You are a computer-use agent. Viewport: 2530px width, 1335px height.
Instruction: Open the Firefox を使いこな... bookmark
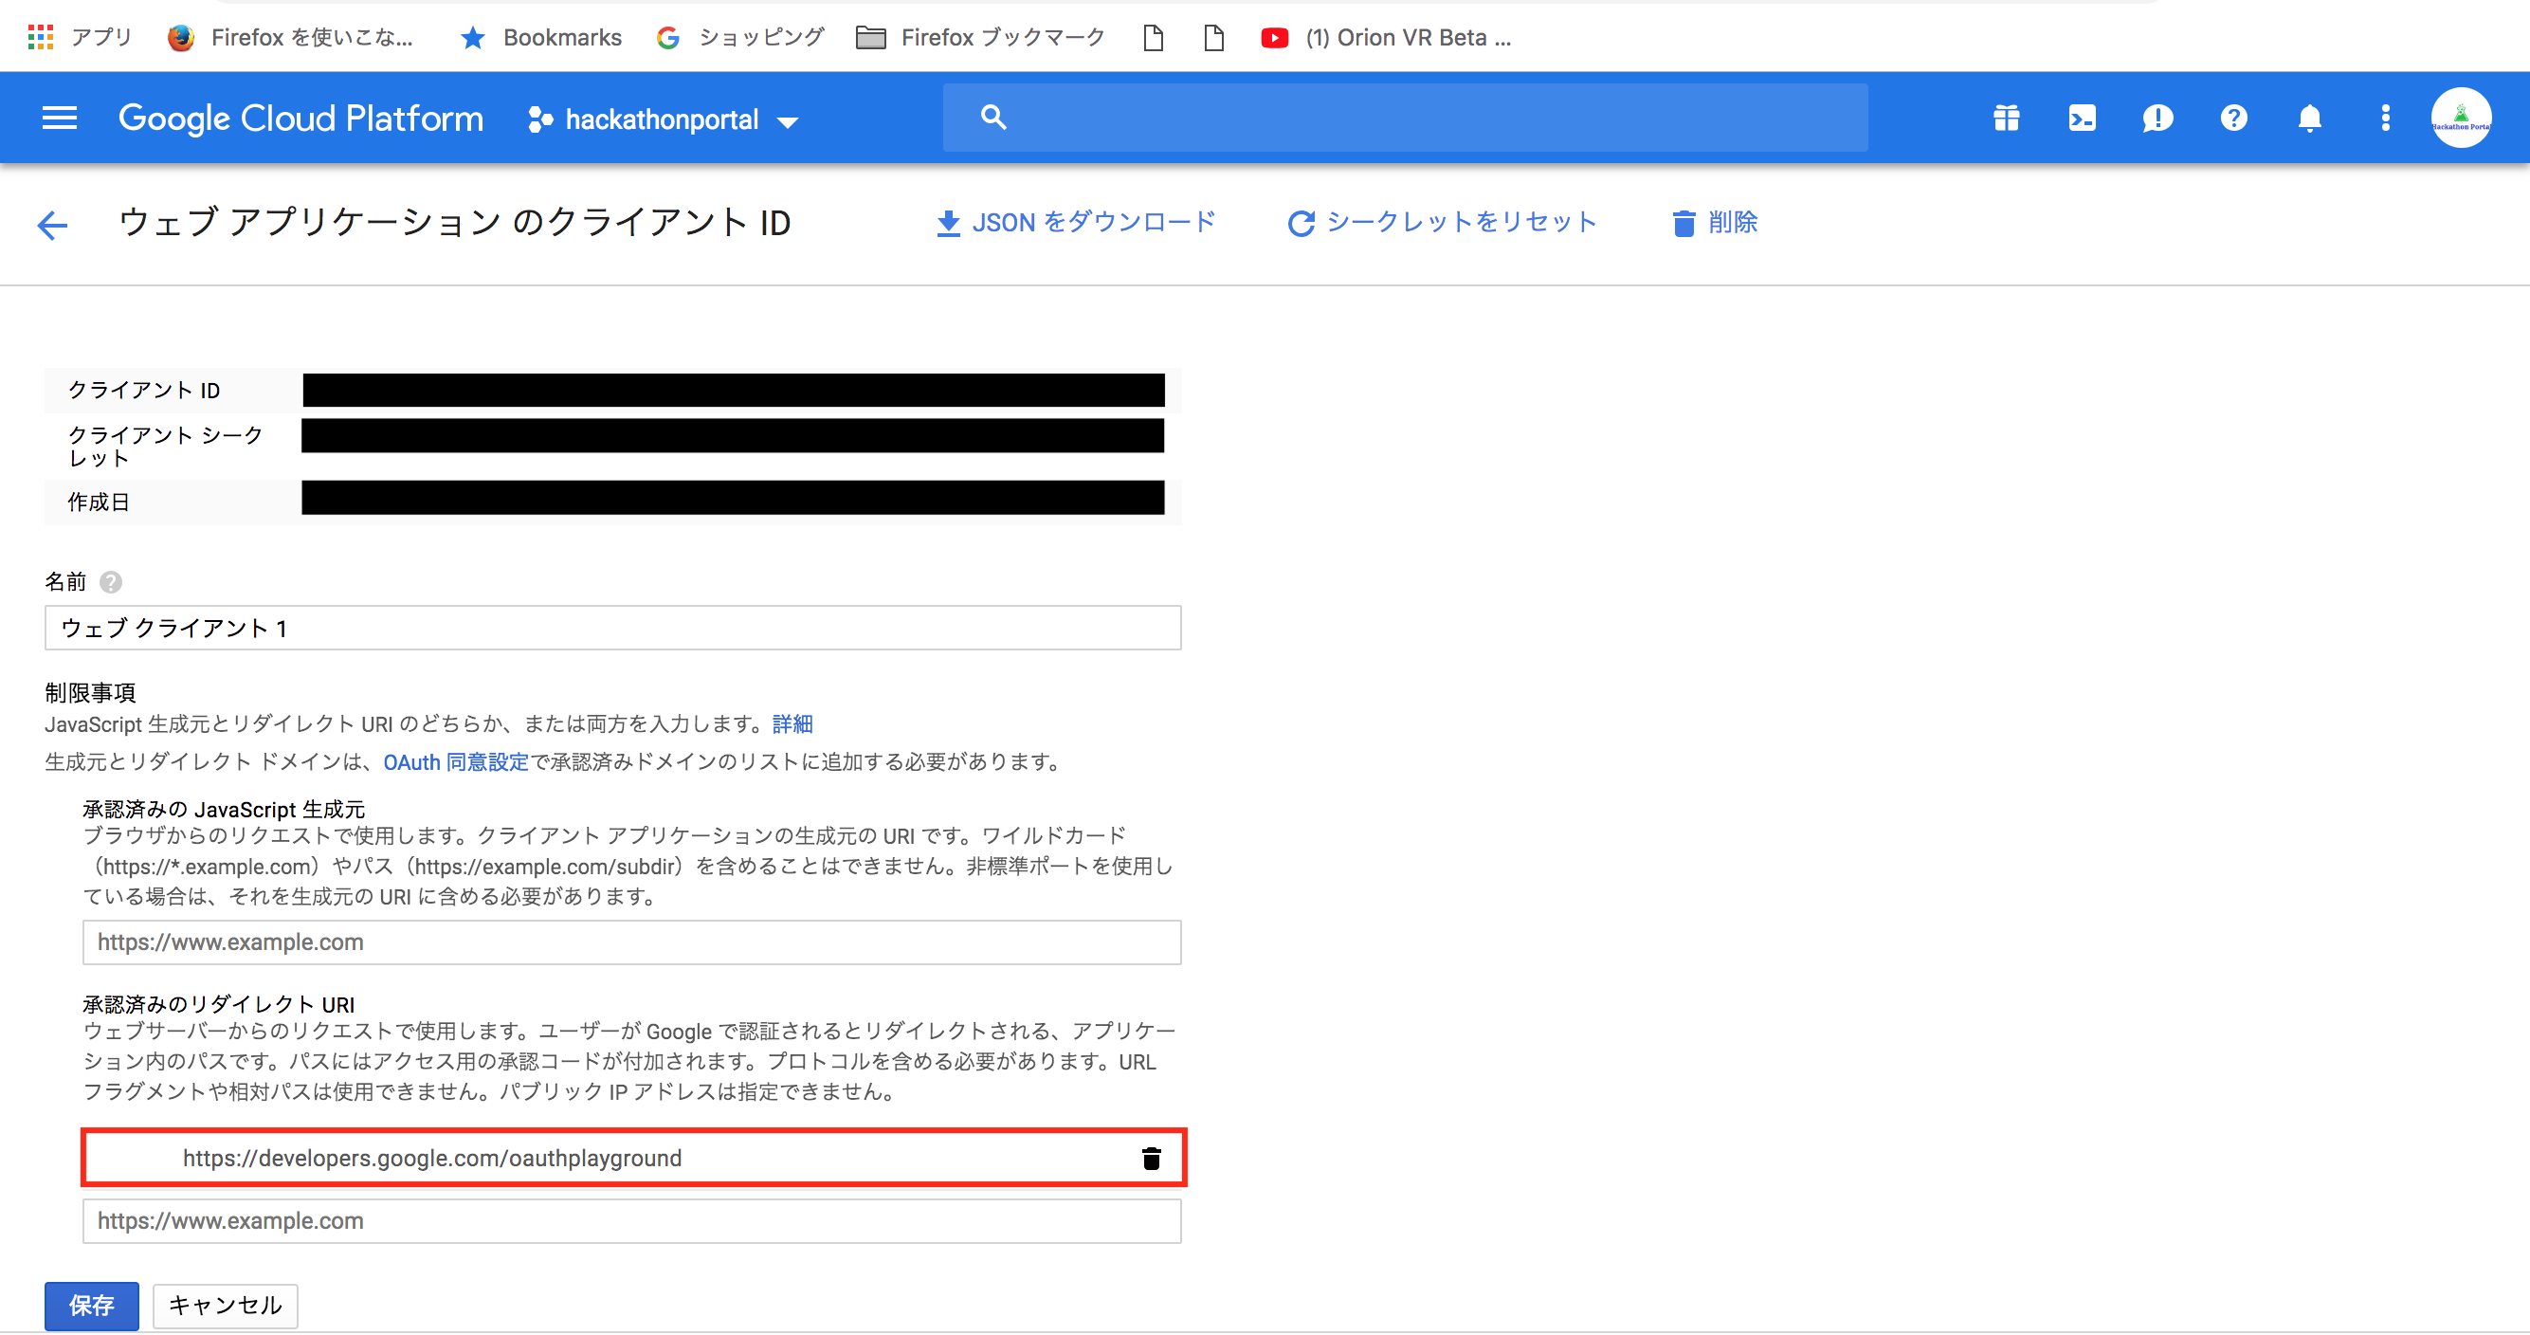290,37
